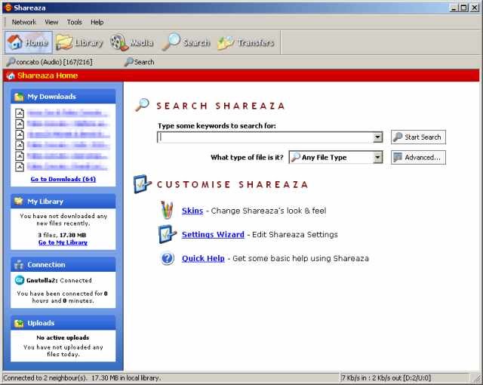This screenshot has height=385, width=483.
Task: Open the Home toolbar button
Action: (29, 42)
